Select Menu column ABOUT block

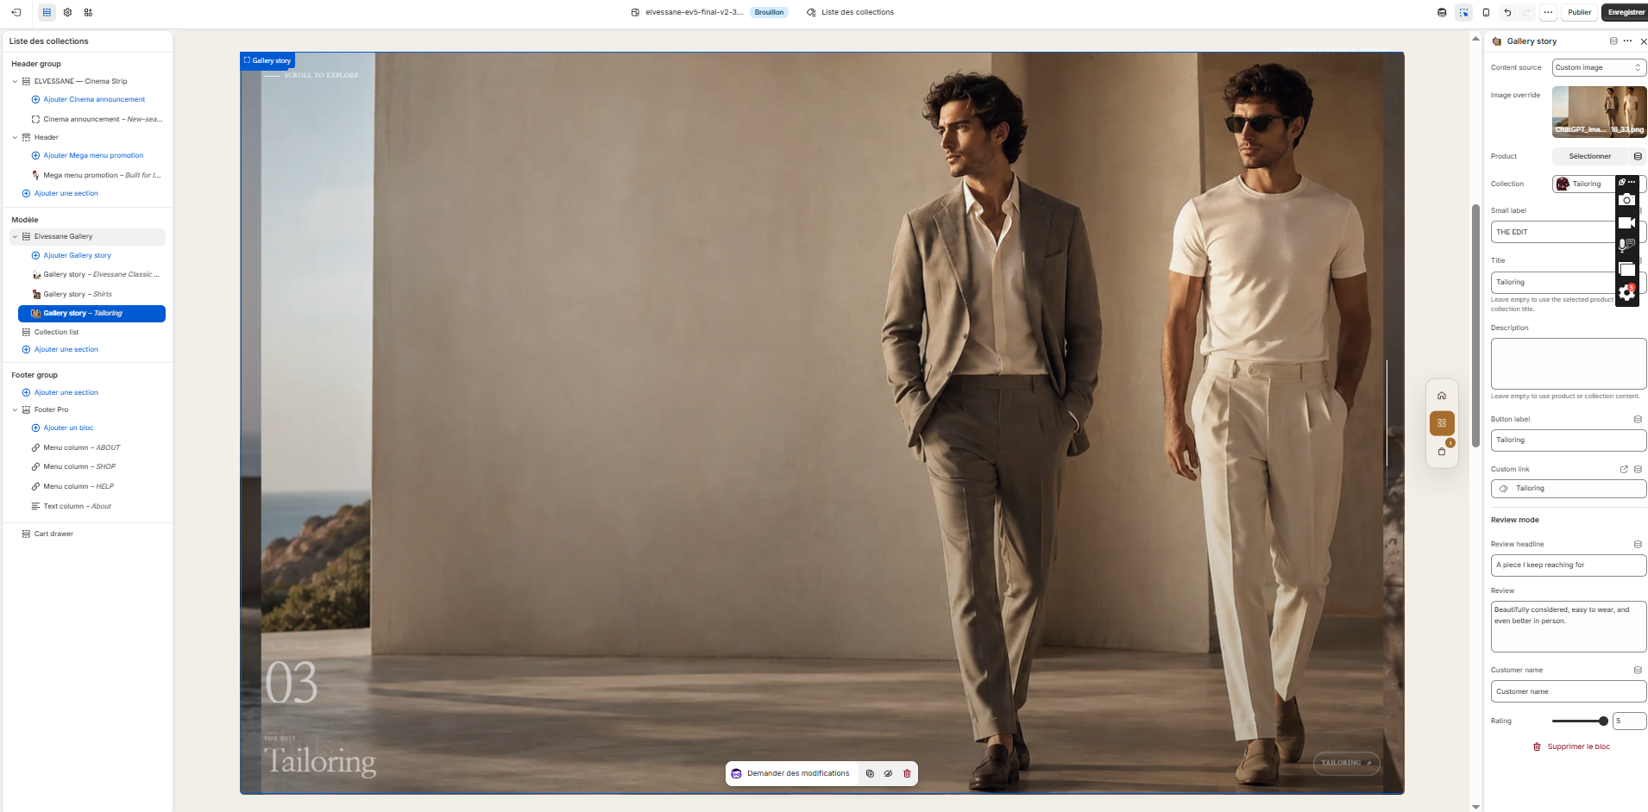(x=91, y=447)
